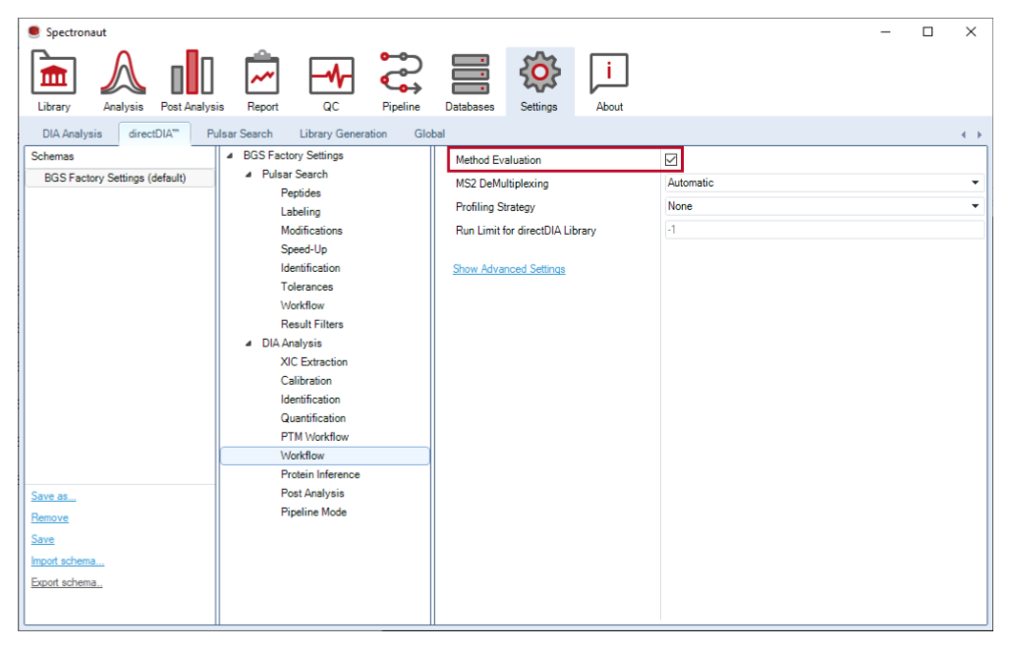Collapse the BGS Factory Settings tree node

230,155
